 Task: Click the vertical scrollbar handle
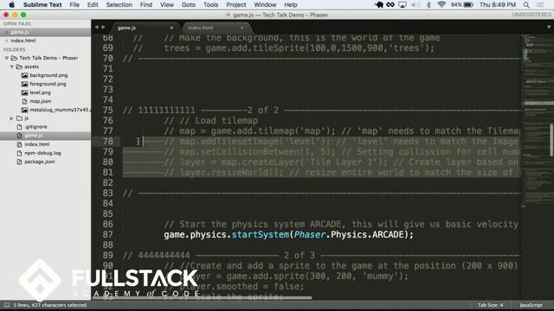tap(551, 140)
